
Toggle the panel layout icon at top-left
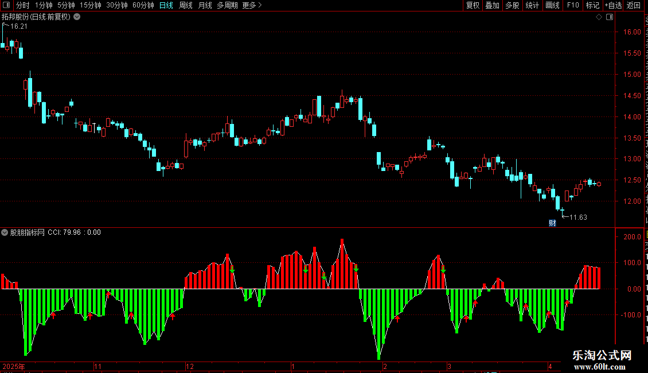(x=6, y=5)
